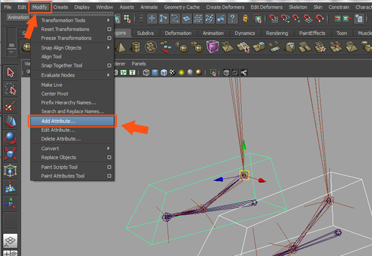Toggle wireframe shading in panel toolbar
This screenshot has height=256, width=372.
coord(146,73)
